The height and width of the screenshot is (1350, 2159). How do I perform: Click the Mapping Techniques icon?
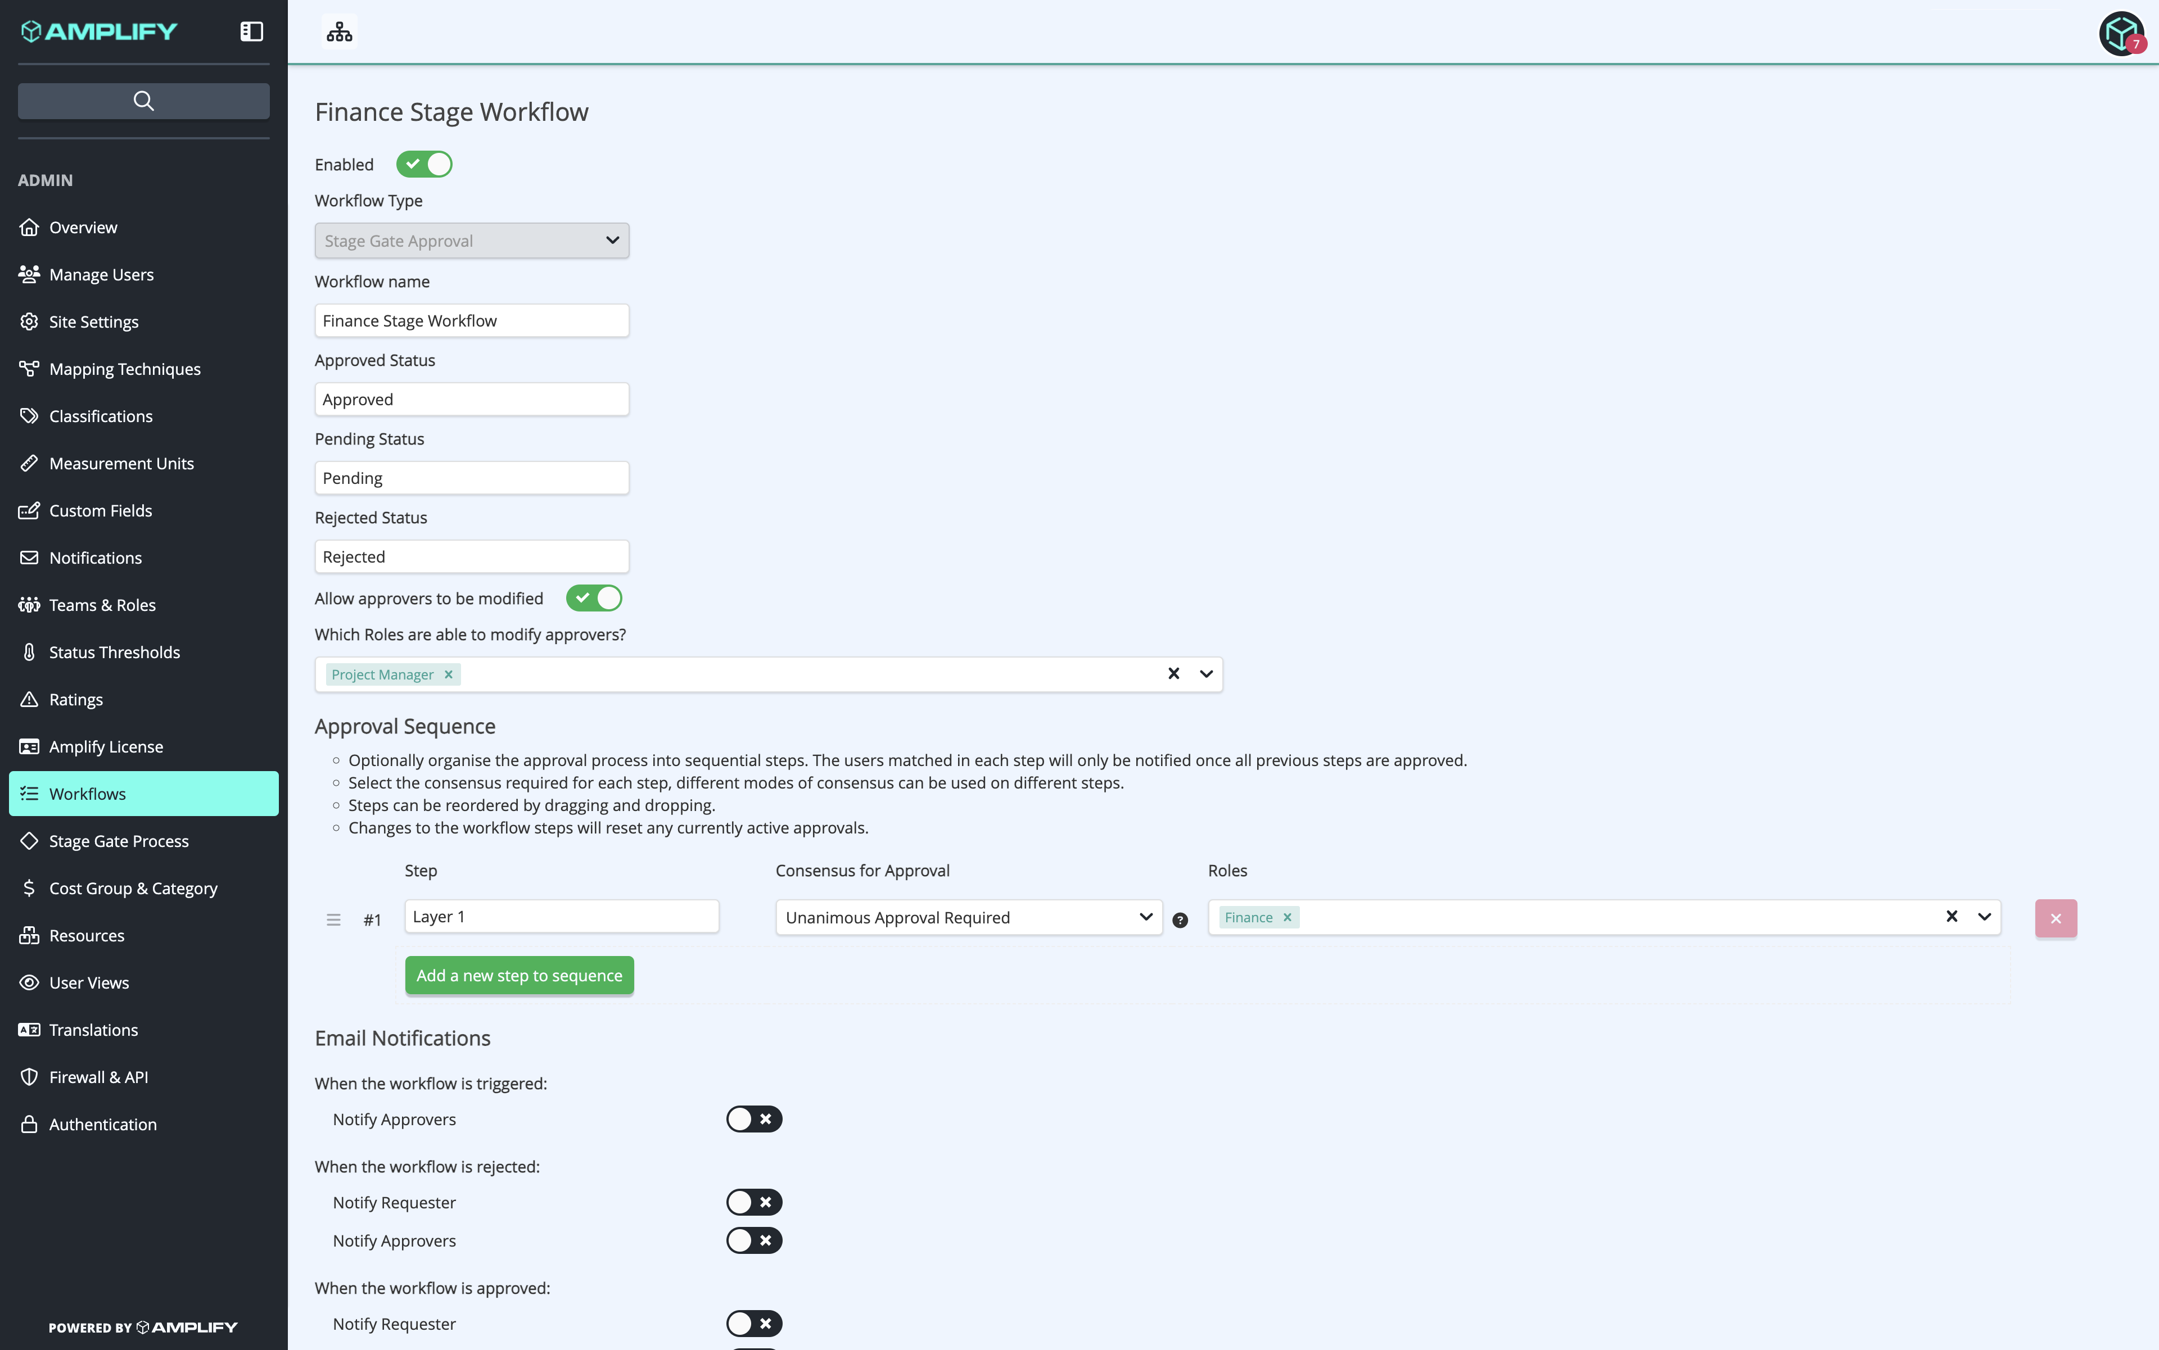coord(29,369)
